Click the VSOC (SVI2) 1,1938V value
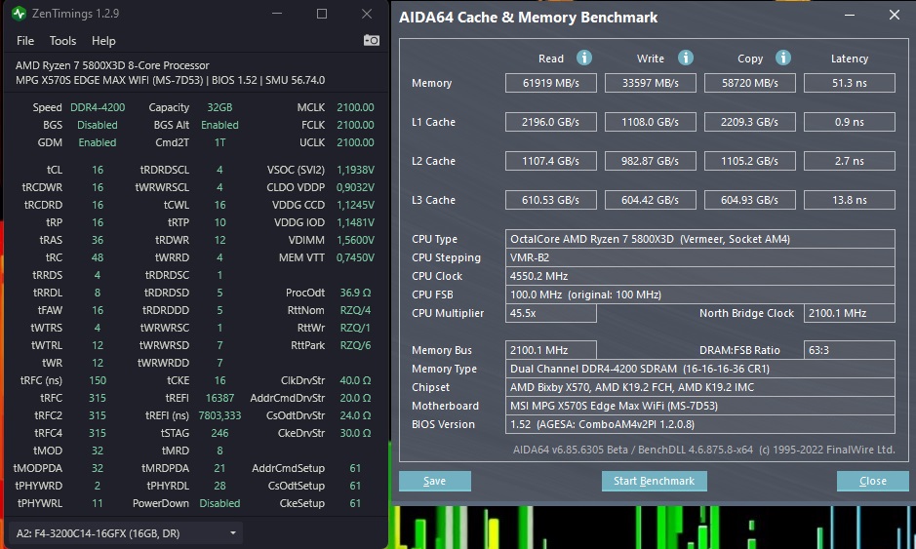Viewport: 916px width, 549px height. (355, 170)
